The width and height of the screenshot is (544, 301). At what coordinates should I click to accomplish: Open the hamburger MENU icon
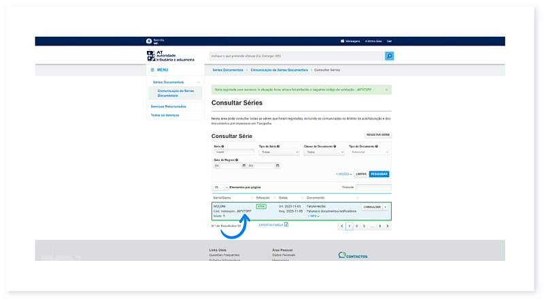click(152, 70)
